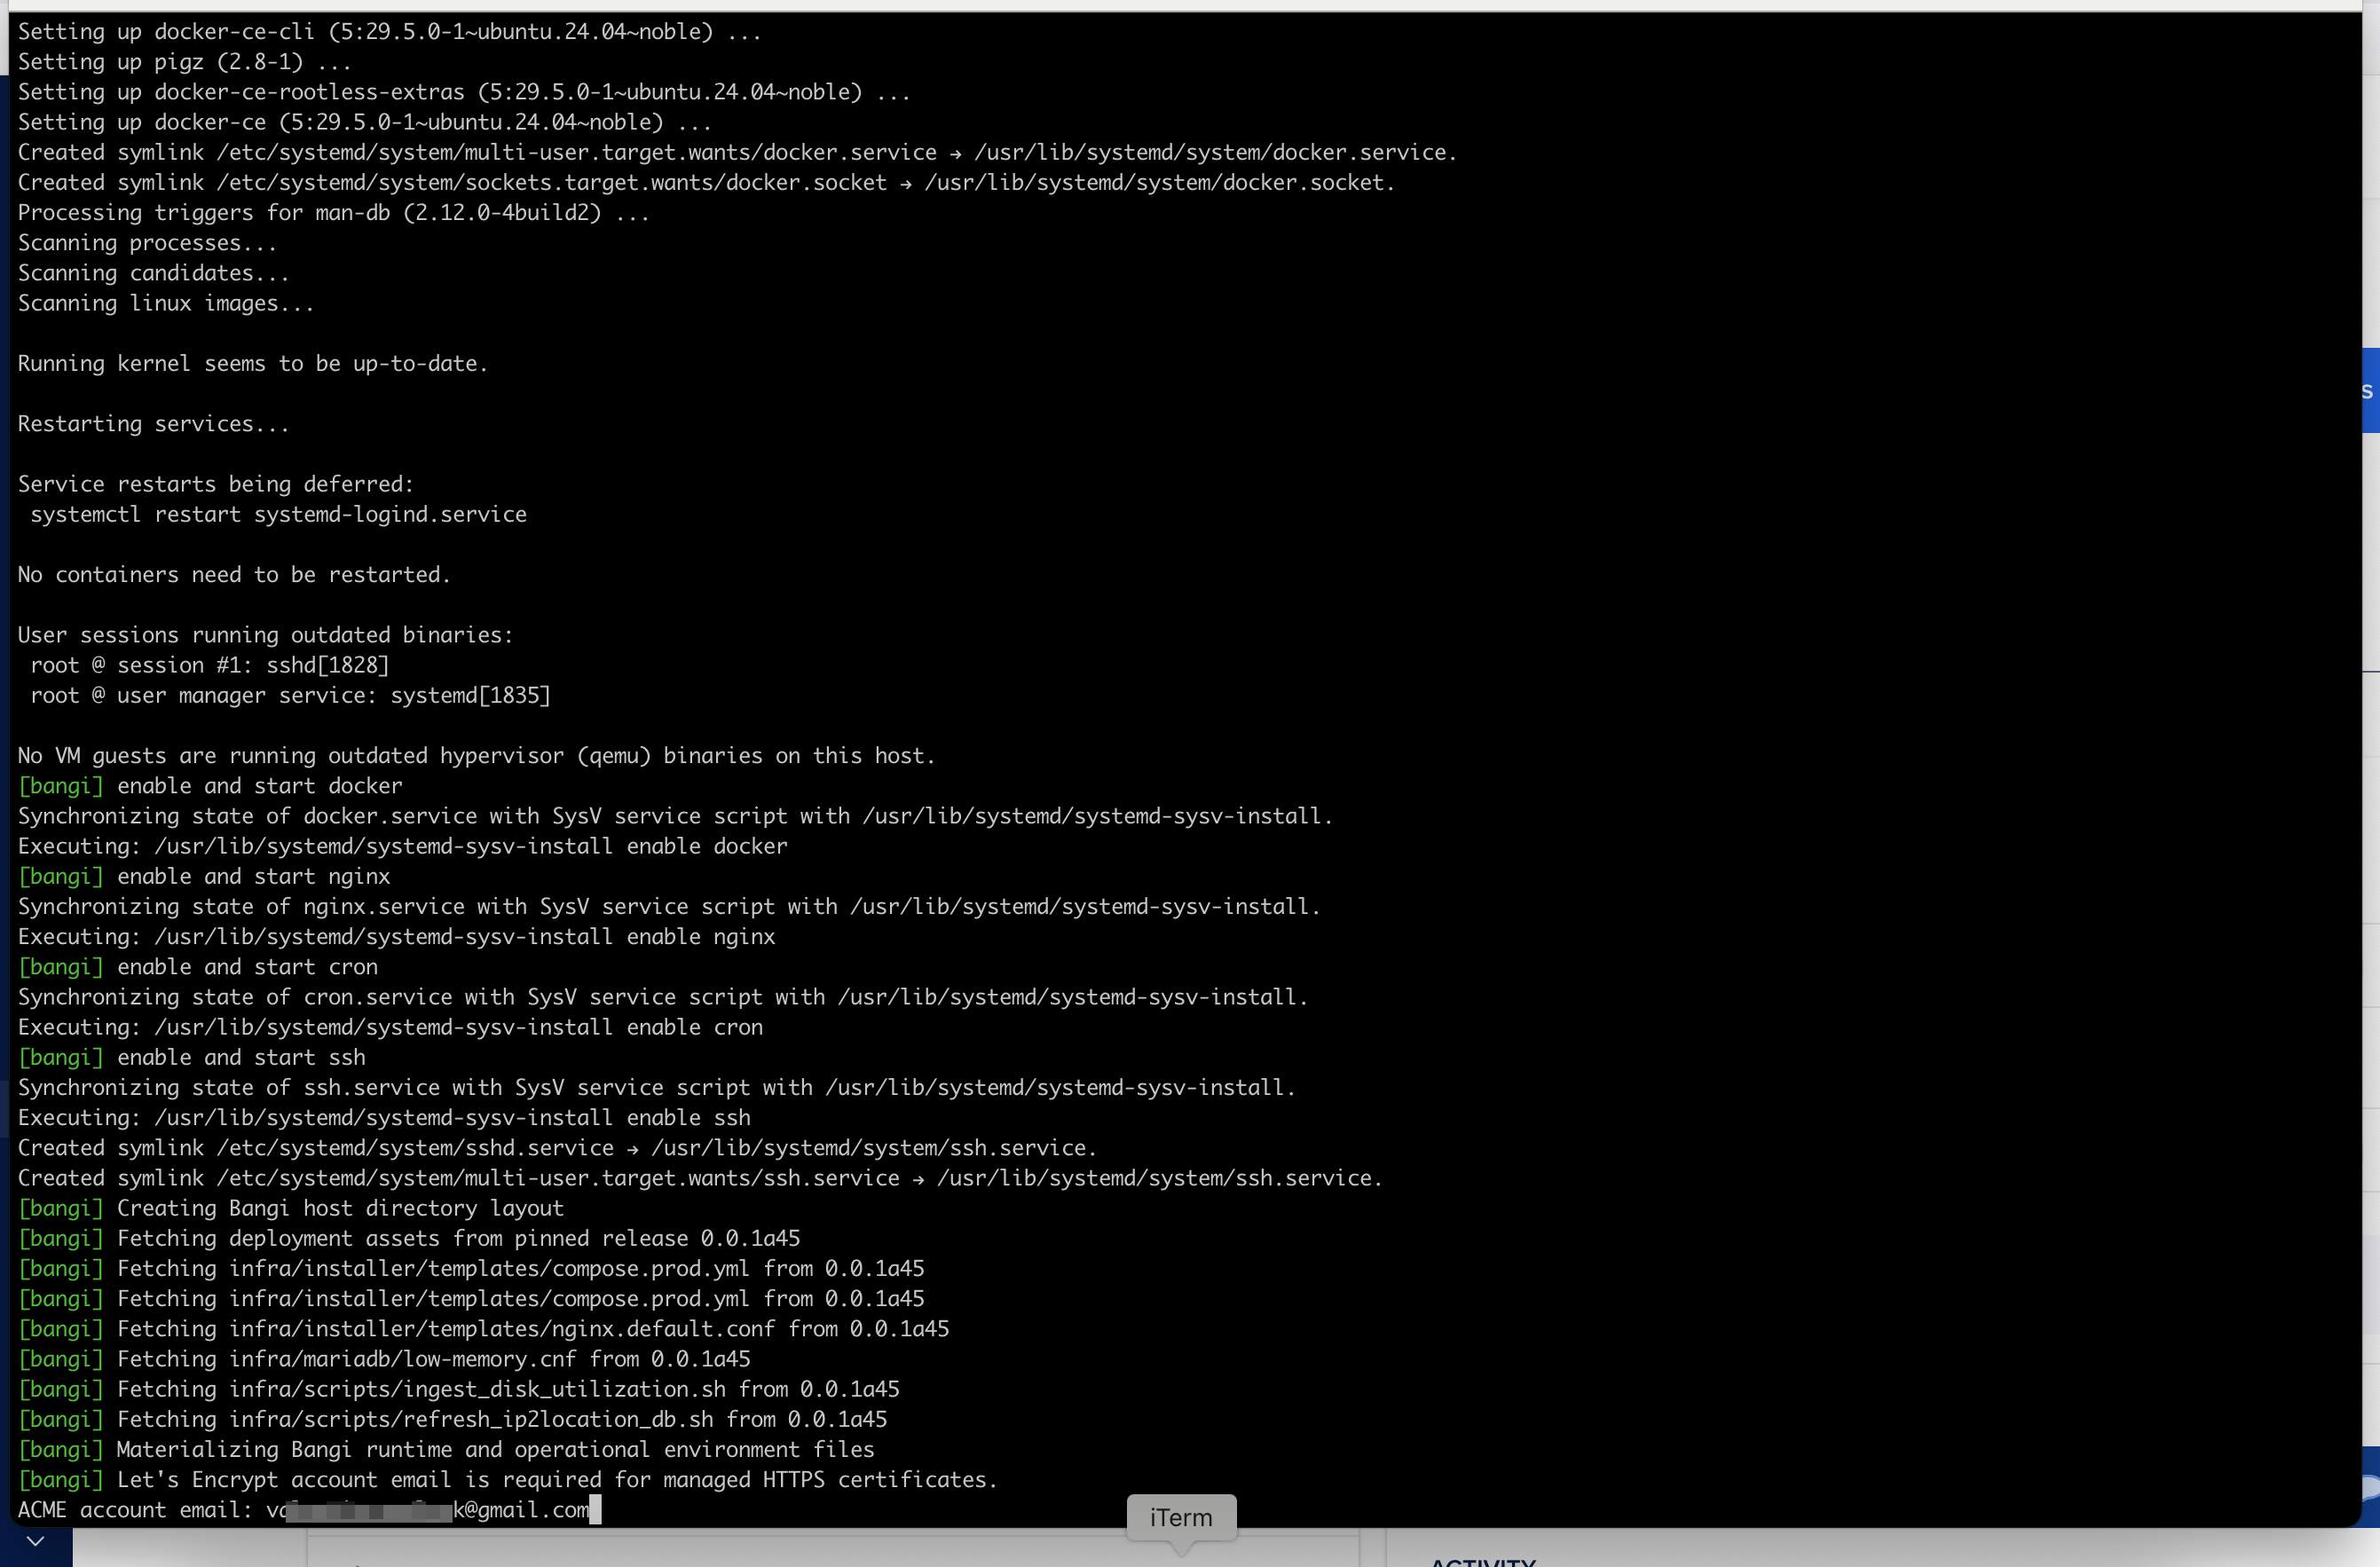Click the 'Scanning processes...' line
Image resolution: width=2380 pixels, height=1567 pixels.
point(147,243)
